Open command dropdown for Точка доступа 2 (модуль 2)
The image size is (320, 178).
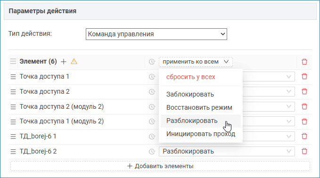[x=269, y=106]
